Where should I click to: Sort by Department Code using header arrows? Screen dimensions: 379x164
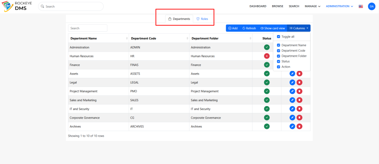point(187,38)
